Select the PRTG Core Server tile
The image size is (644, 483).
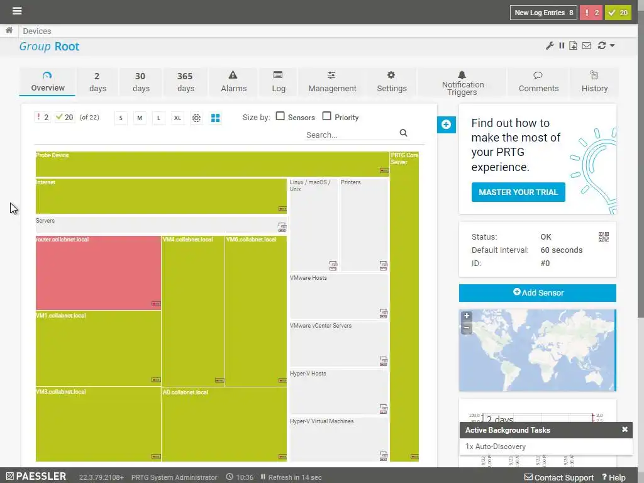(404, 306)
